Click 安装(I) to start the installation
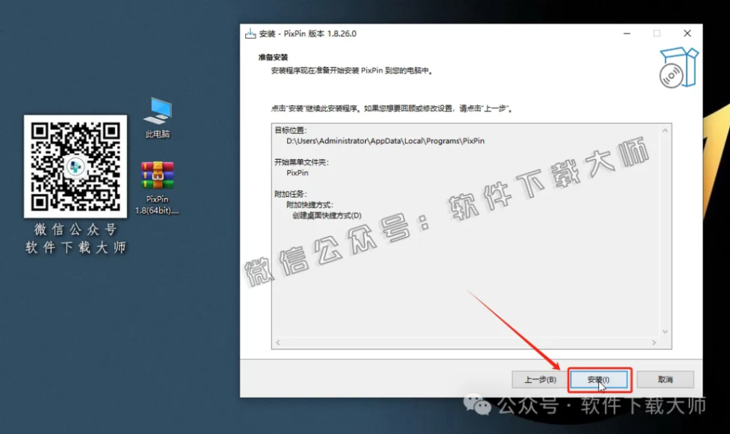Image resolution: width=730 pixels, height=434 pixels. 599,379
